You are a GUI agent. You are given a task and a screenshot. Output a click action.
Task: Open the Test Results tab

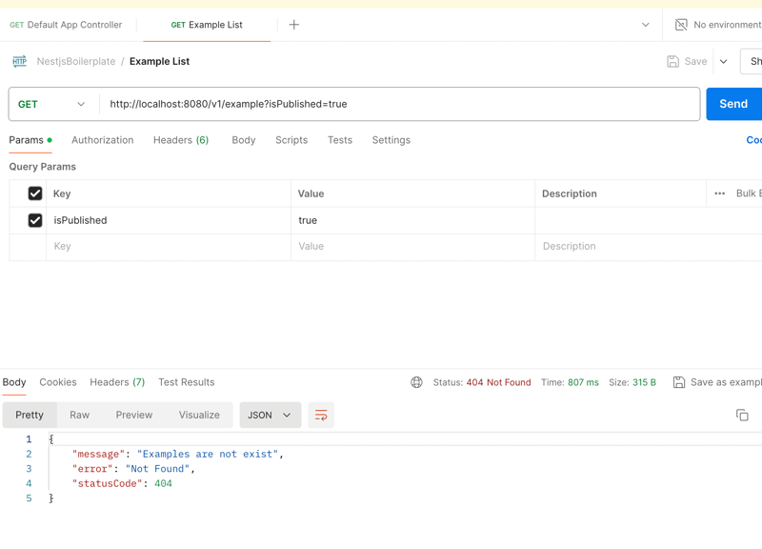186,382
